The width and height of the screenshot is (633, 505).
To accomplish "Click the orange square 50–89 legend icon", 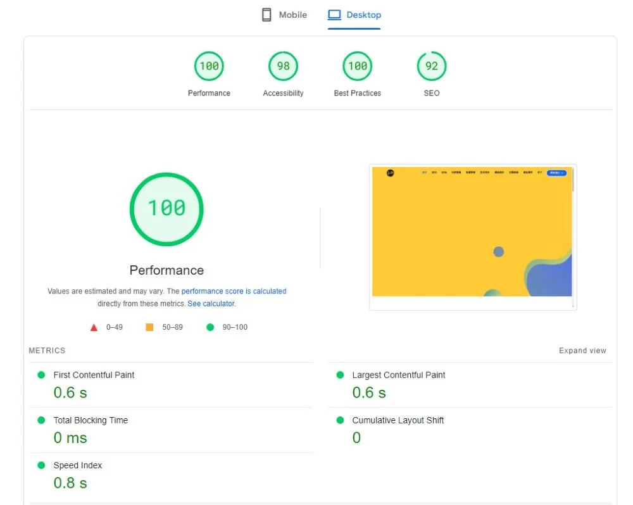I will [x=149, y=327].
